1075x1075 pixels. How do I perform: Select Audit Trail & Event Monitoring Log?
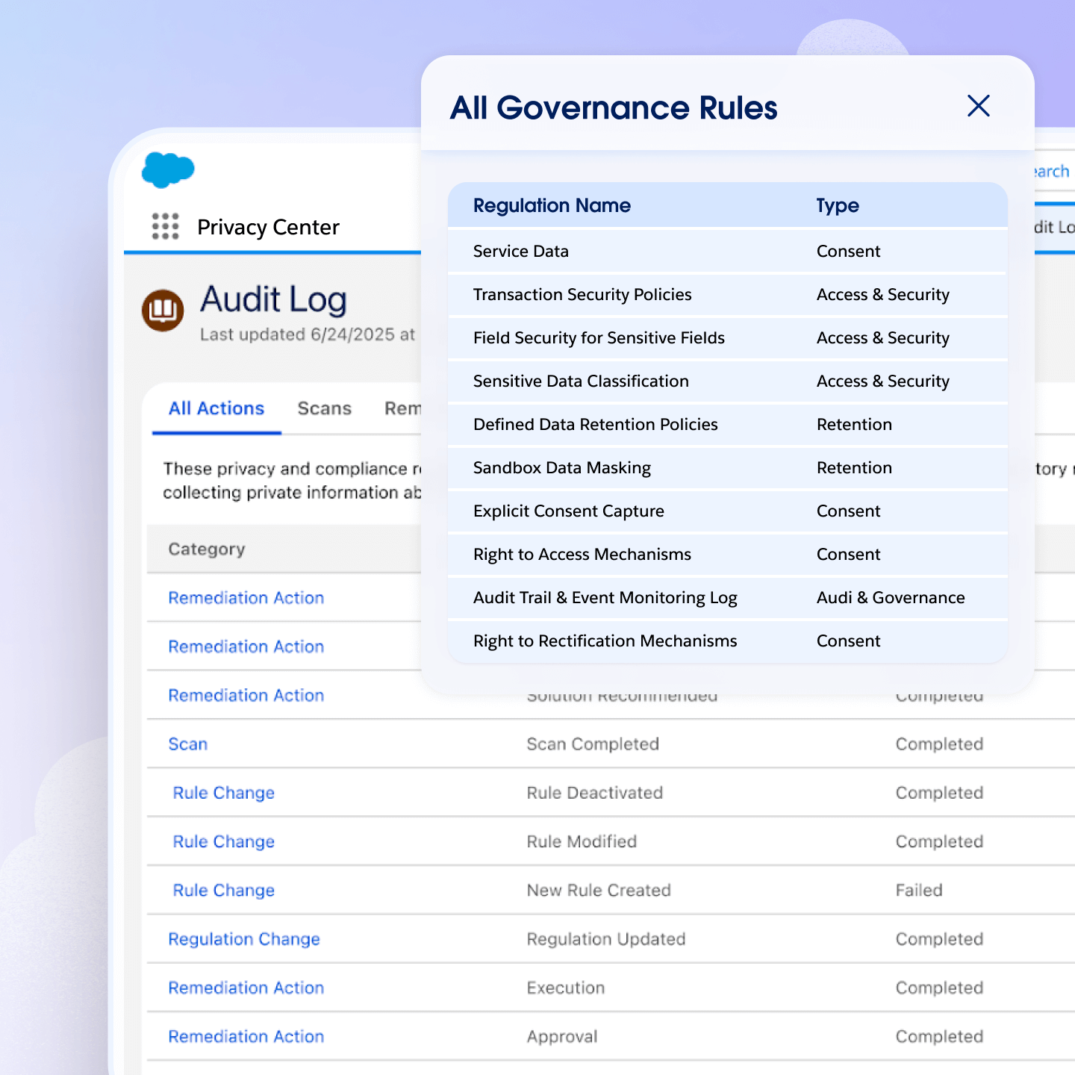click(x=728, y=597)
